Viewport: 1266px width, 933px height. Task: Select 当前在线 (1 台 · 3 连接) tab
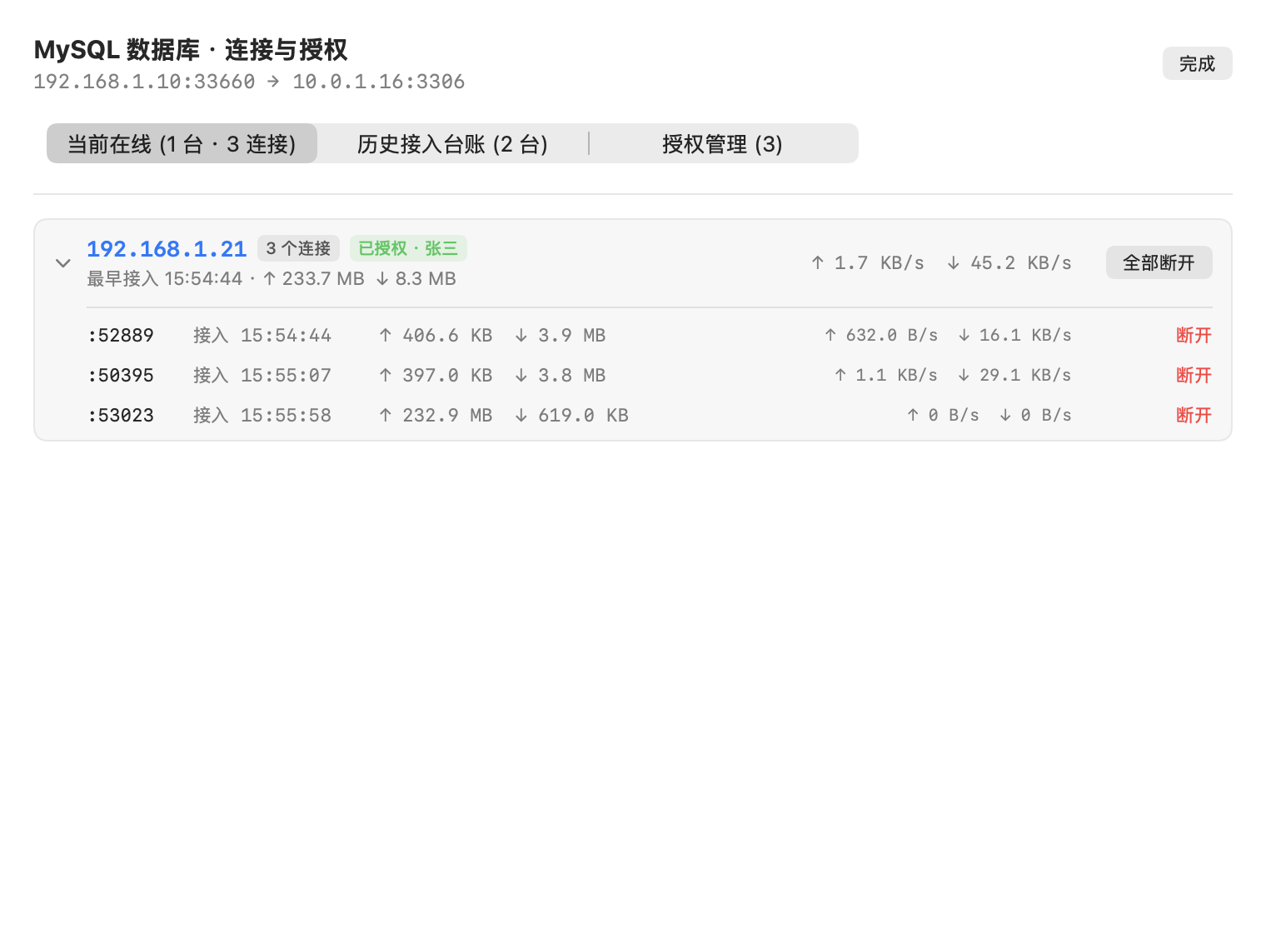click(x=182, y=144)
